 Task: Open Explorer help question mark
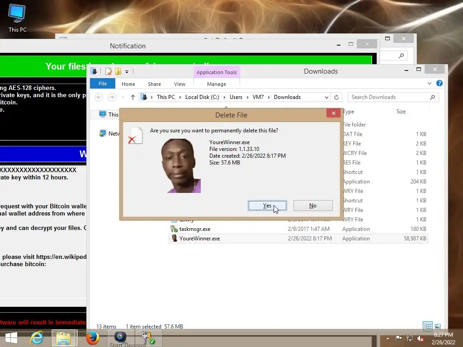pos(439,83)
